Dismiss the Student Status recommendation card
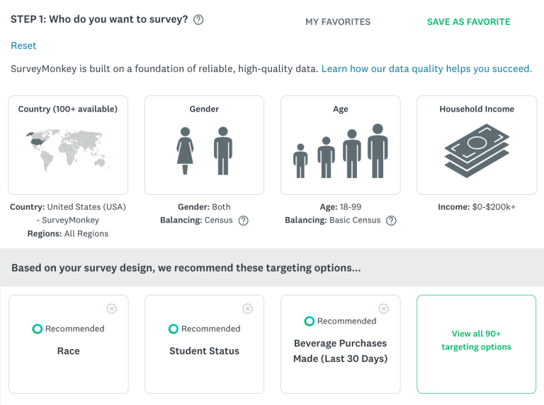This screenshot has width=544, height=405. click(x=248, y=308)
